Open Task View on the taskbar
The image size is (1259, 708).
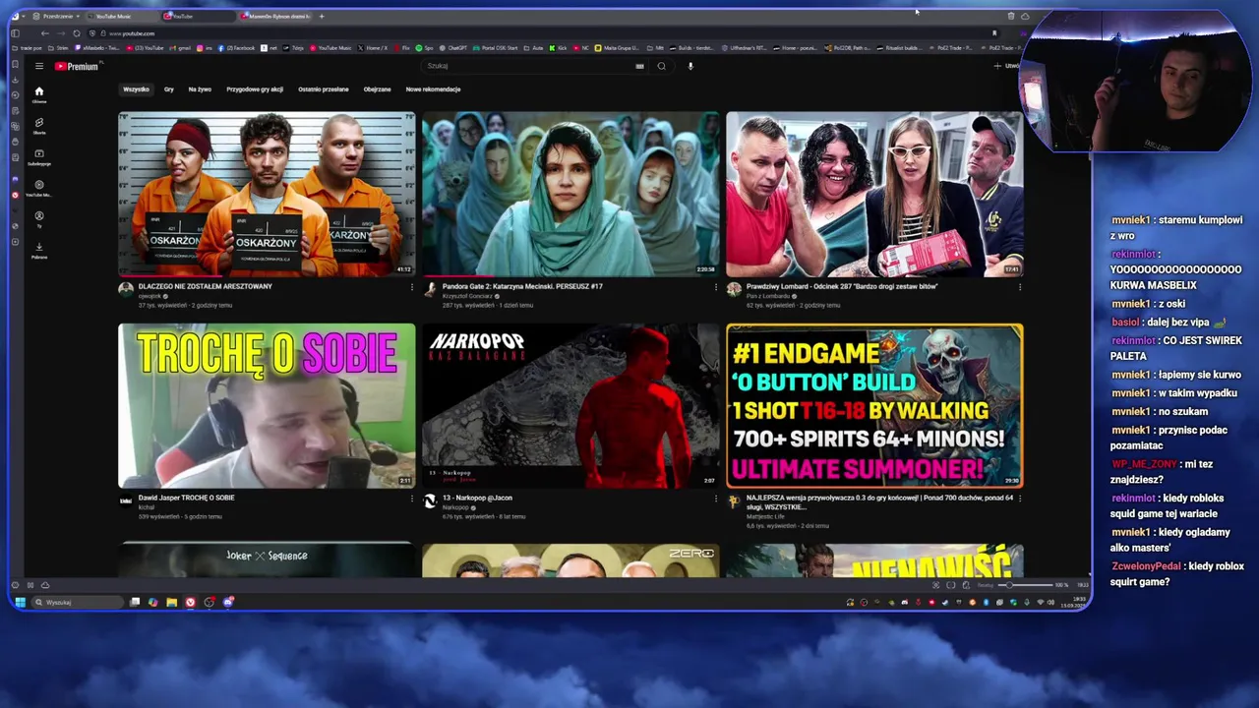(x=135, y=602)
